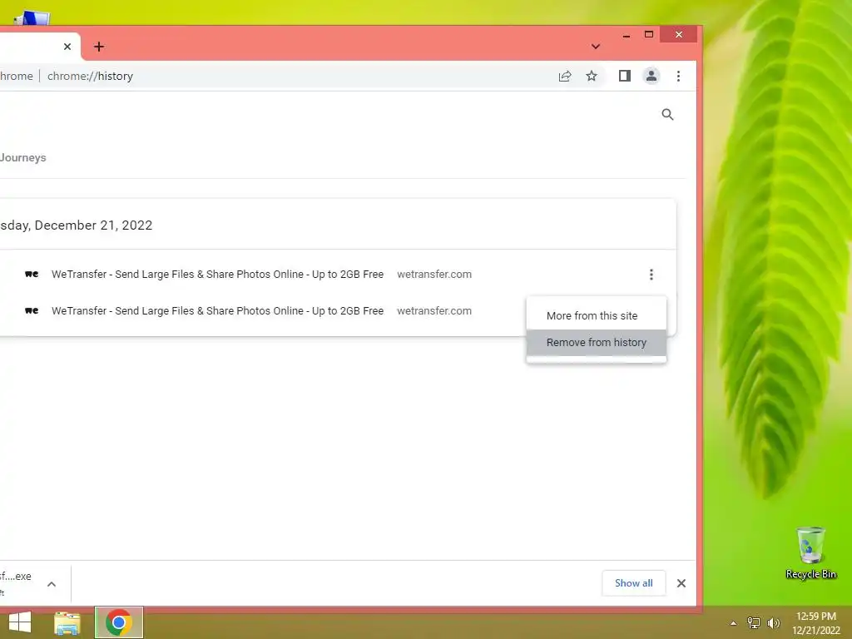
Task: Open second WeTransfer history entry title
Action: (217, 311)
